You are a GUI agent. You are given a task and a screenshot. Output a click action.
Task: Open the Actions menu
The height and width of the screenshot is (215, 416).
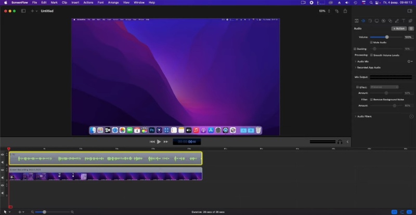pos(88,3)
